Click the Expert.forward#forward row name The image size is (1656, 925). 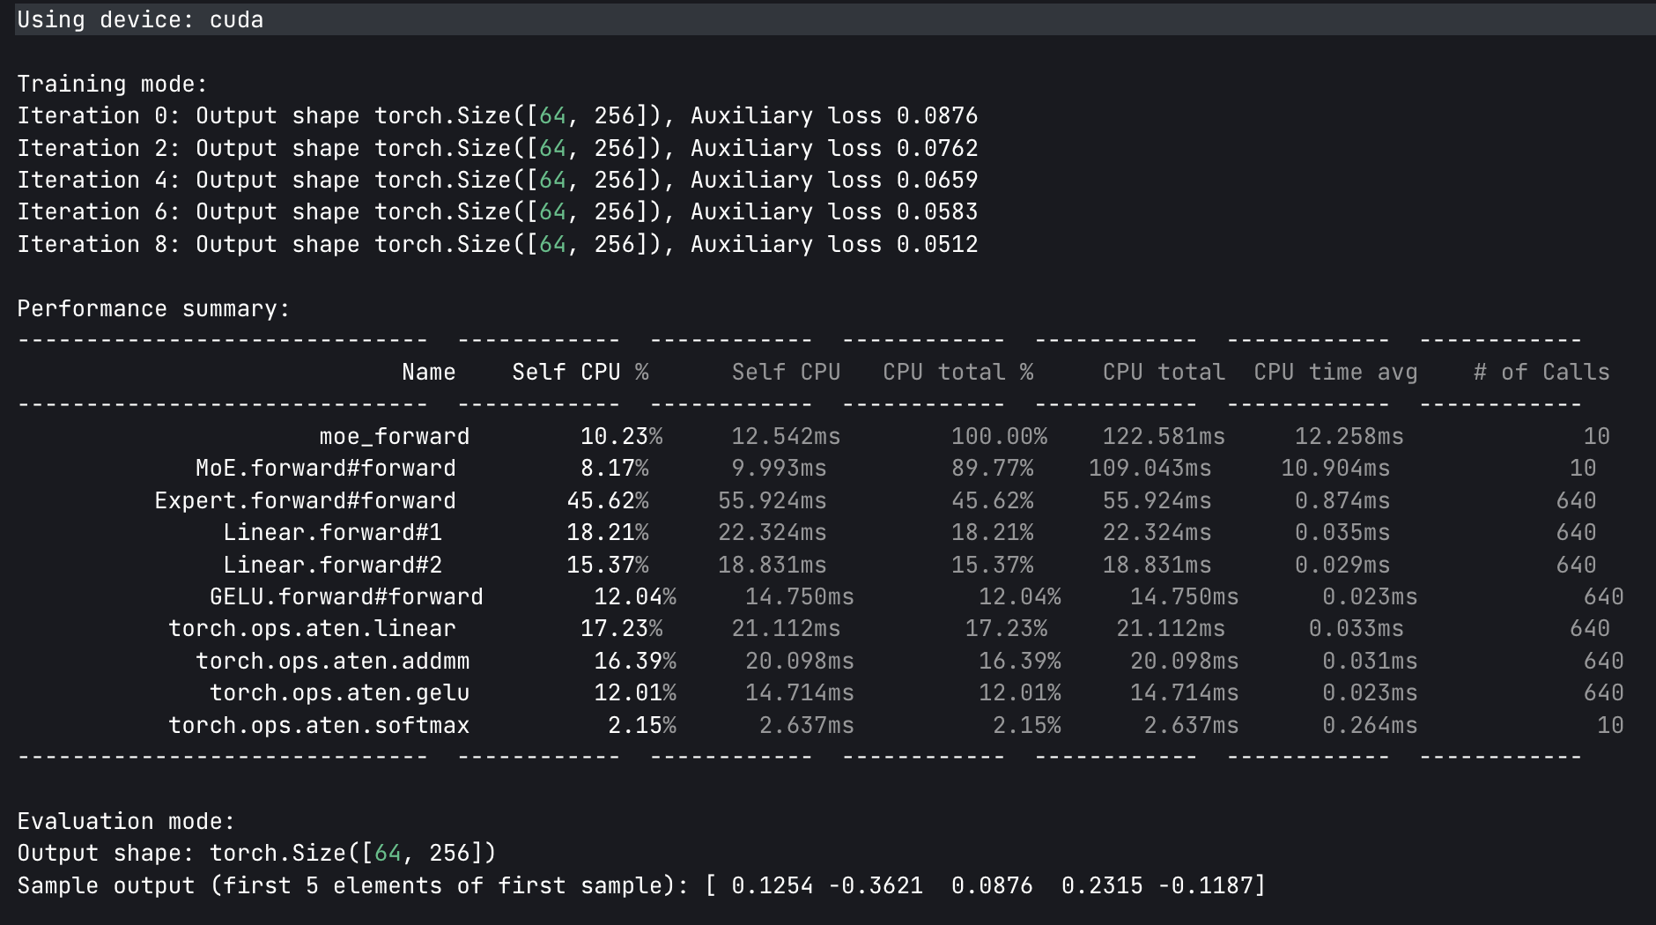[x=305, y=500]
